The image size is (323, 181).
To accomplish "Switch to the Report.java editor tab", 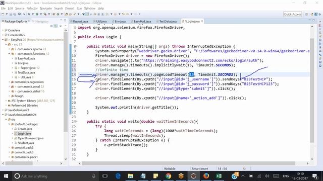I will (79, 21).
